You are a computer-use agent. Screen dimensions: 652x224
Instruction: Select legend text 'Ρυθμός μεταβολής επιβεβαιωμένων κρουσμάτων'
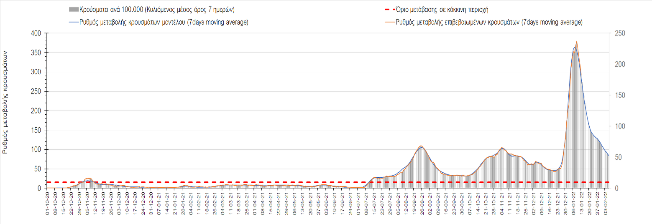point(458,22)
